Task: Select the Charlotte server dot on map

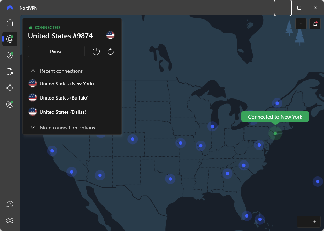Action: pos(243,165)
